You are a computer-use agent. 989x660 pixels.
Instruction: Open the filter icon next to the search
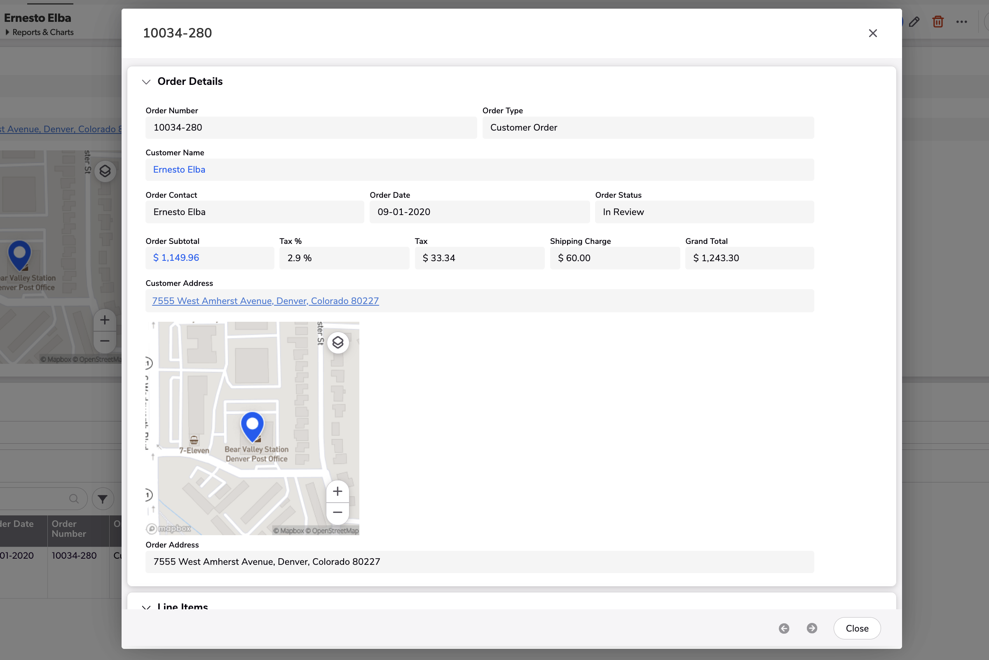tap(102, 499)
